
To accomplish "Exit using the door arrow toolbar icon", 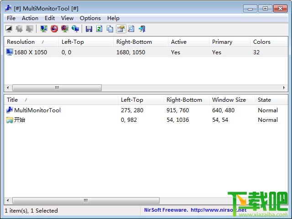I will point(142,29).
